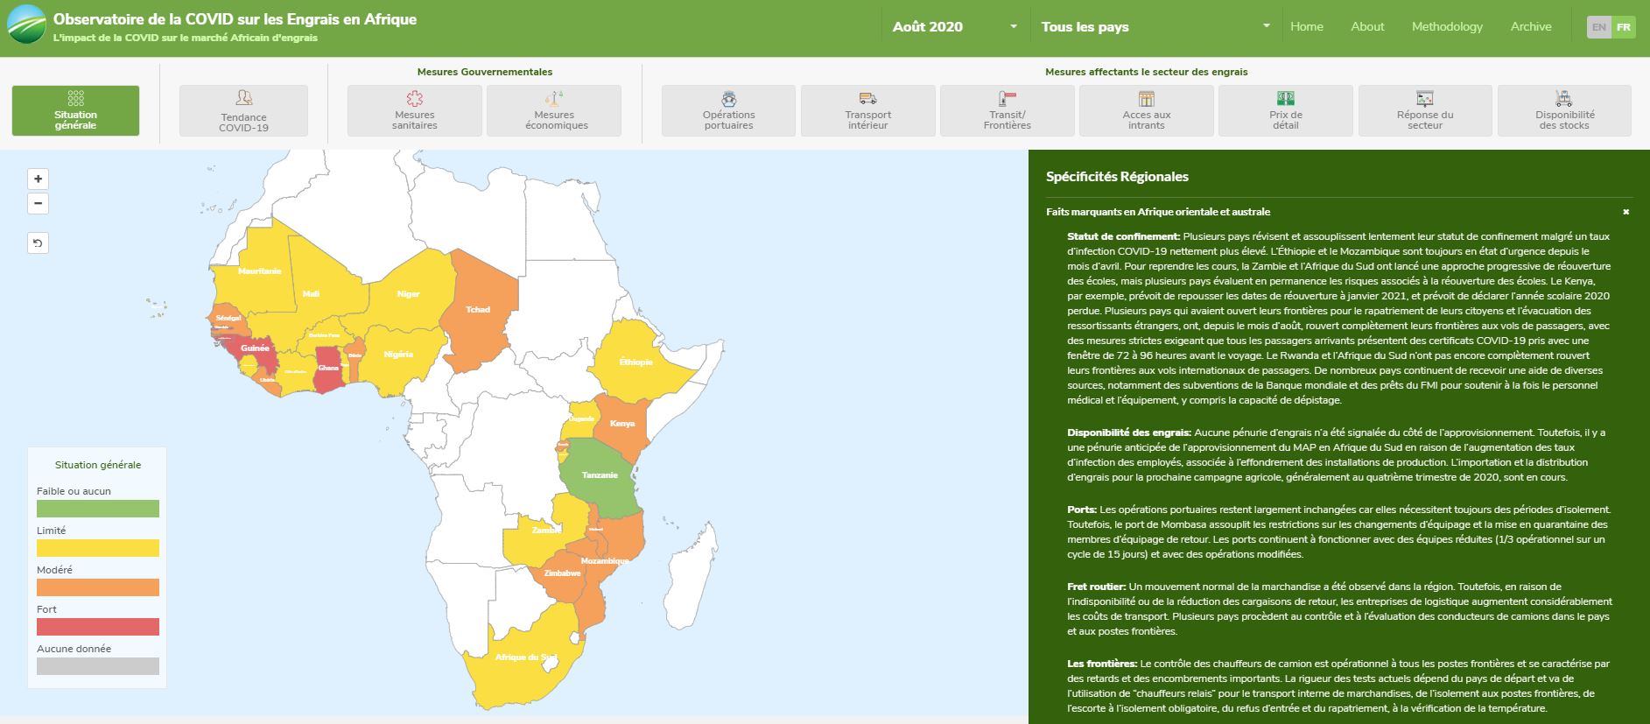Select the Disponibilité des stocks icon
Viewport: 1650px width, 724px height.
(1564, 99)
